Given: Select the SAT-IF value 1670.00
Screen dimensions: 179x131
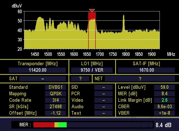Looking at the screenshot, I should coord(146,70).
